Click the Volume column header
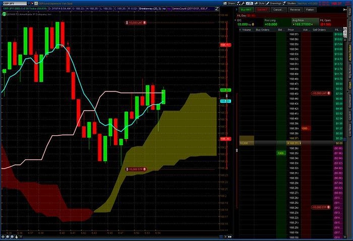Viewport: 353px width, 241px height. [x=246, y=30]
